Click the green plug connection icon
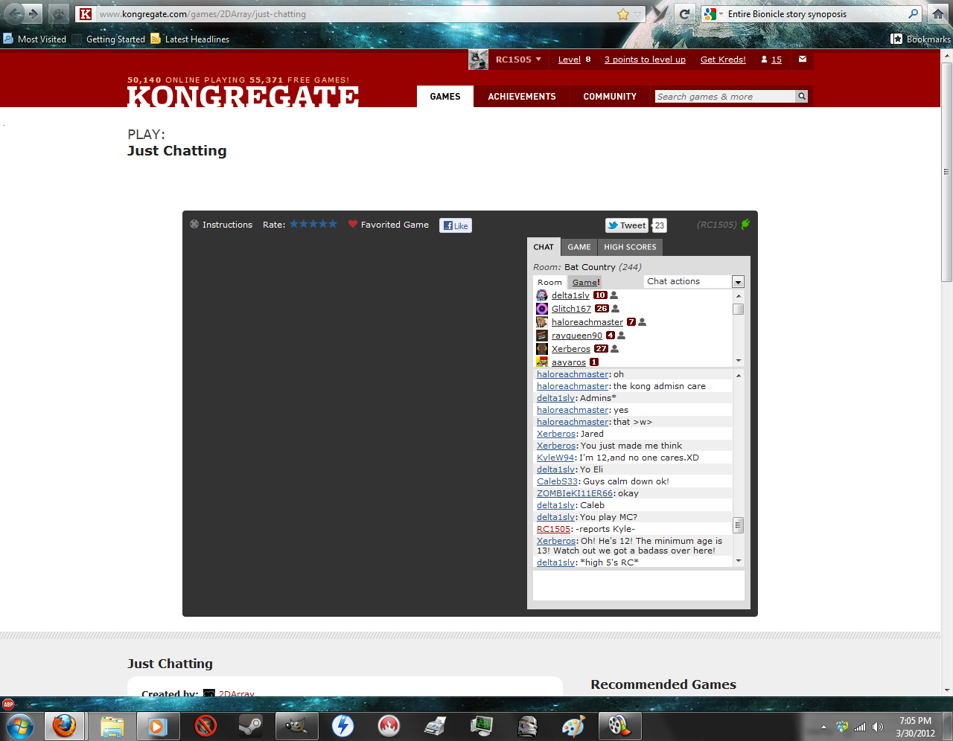Viewport: 953px width, 741px height. (745, 223)
